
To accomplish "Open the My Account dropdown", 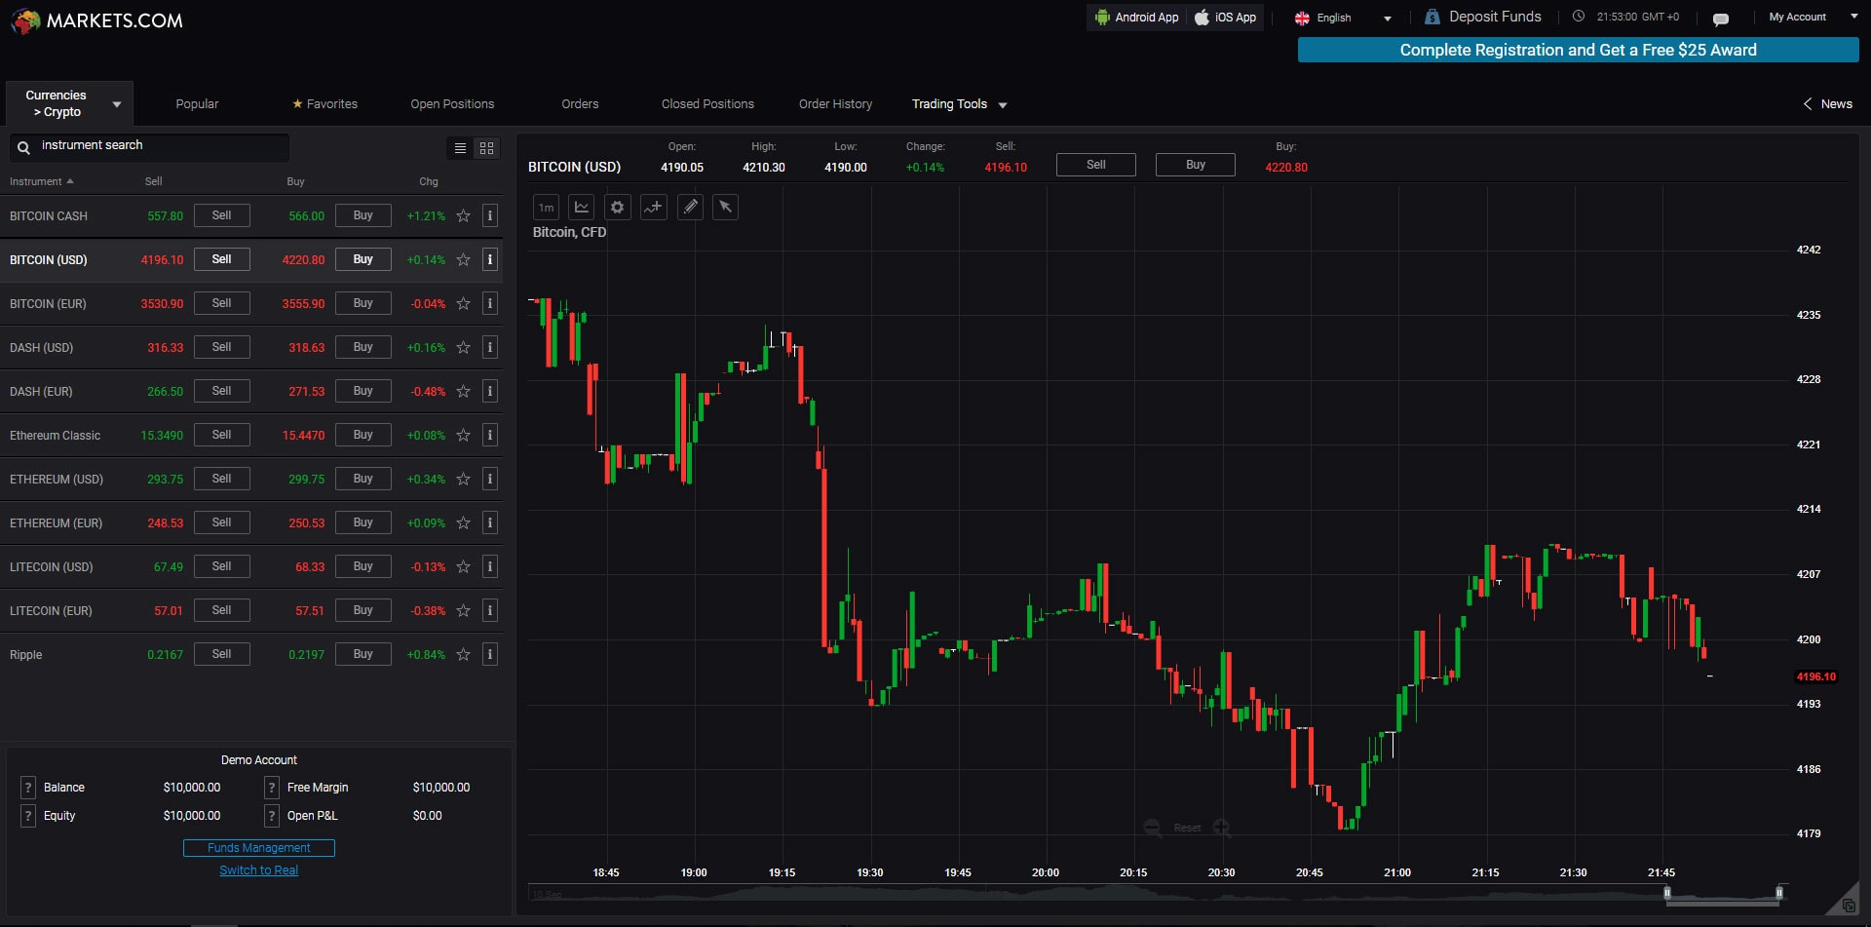I will pyautogui.click(x=1814, y=17).
